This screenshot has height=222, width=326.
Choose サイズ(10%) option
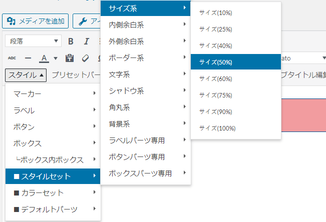[x=236, y=12]
